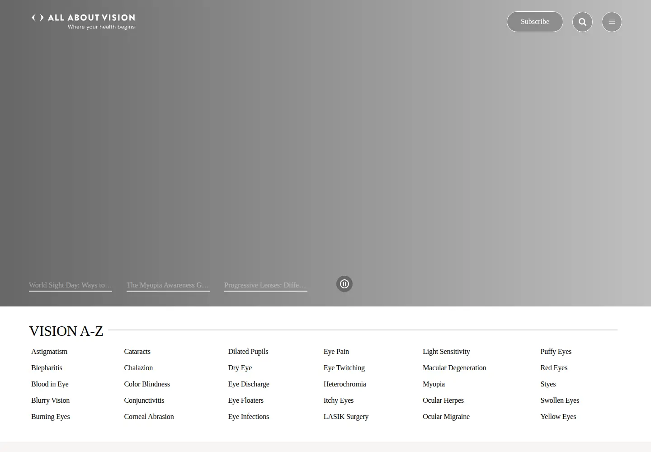Image resolution: width=651 pixels, height=452 pixels.
Task: Open the Styes link
Action: [548, 384]
